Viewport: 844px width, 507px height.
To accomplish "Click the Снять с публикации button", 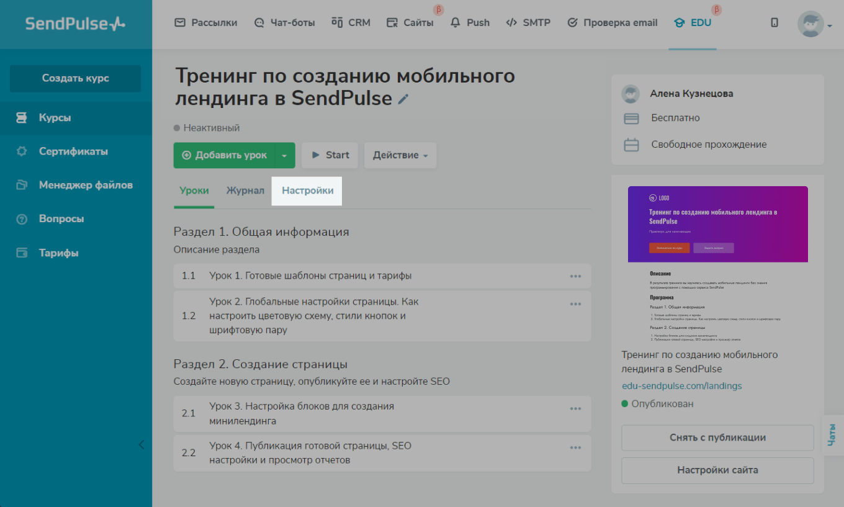I will click(717, 437).
